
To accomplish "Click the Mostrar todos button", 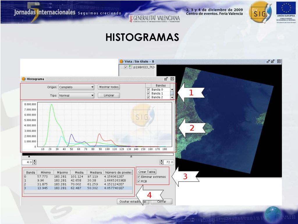I will pyautogui.click(x=109, y=87).
